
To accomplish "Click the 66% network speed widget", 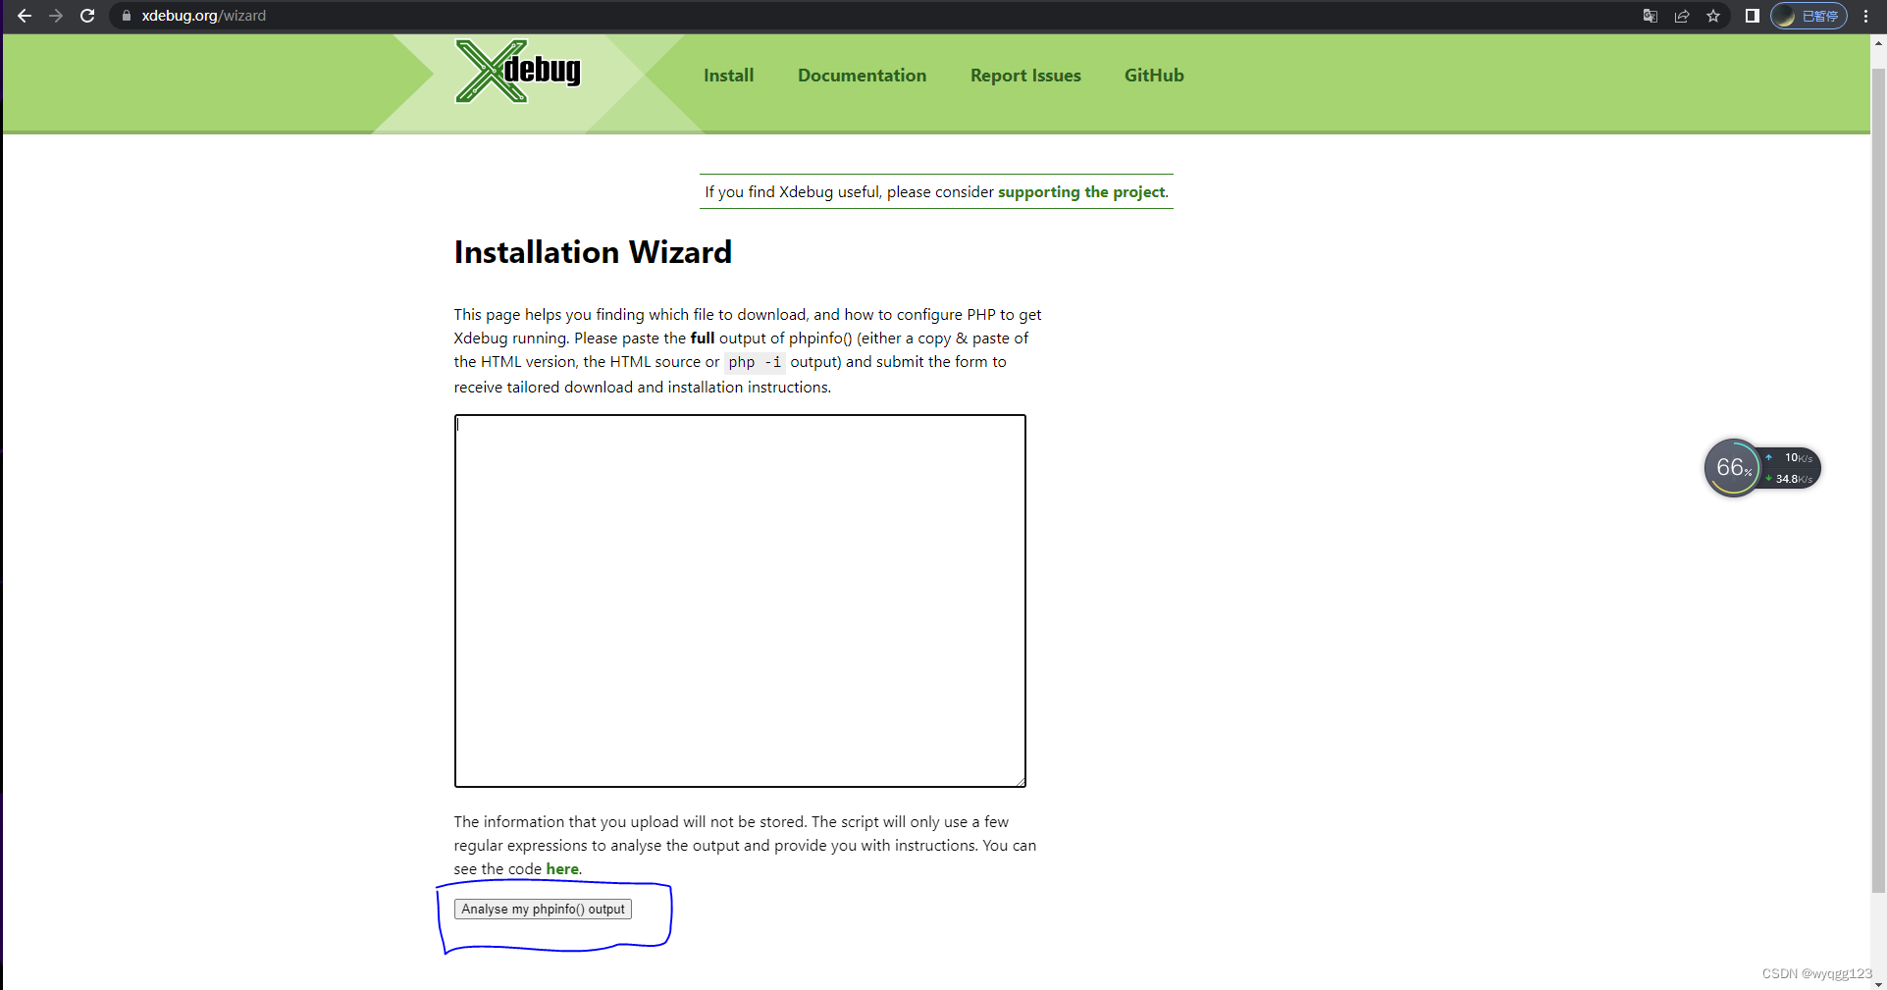I will point(1762,468).
